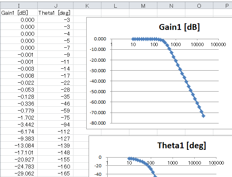
Task: Click the Gain1 [dB] header cell
Action: click(x=19, y=13)
